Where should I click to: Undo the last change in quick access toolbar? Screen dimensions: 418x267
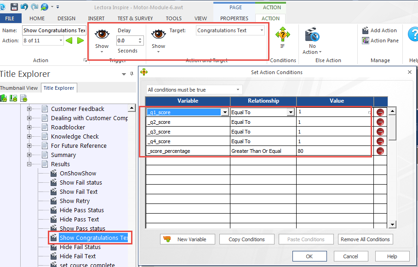[24, 6]
